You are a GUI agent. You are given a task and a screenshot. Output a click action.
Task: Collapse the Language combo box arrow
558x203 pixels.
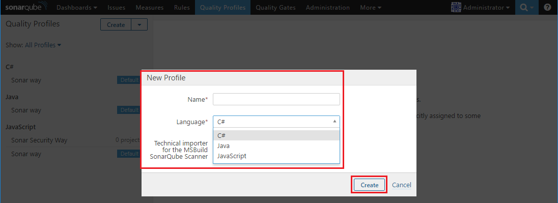pyautogui.click(x=334, y=121)
